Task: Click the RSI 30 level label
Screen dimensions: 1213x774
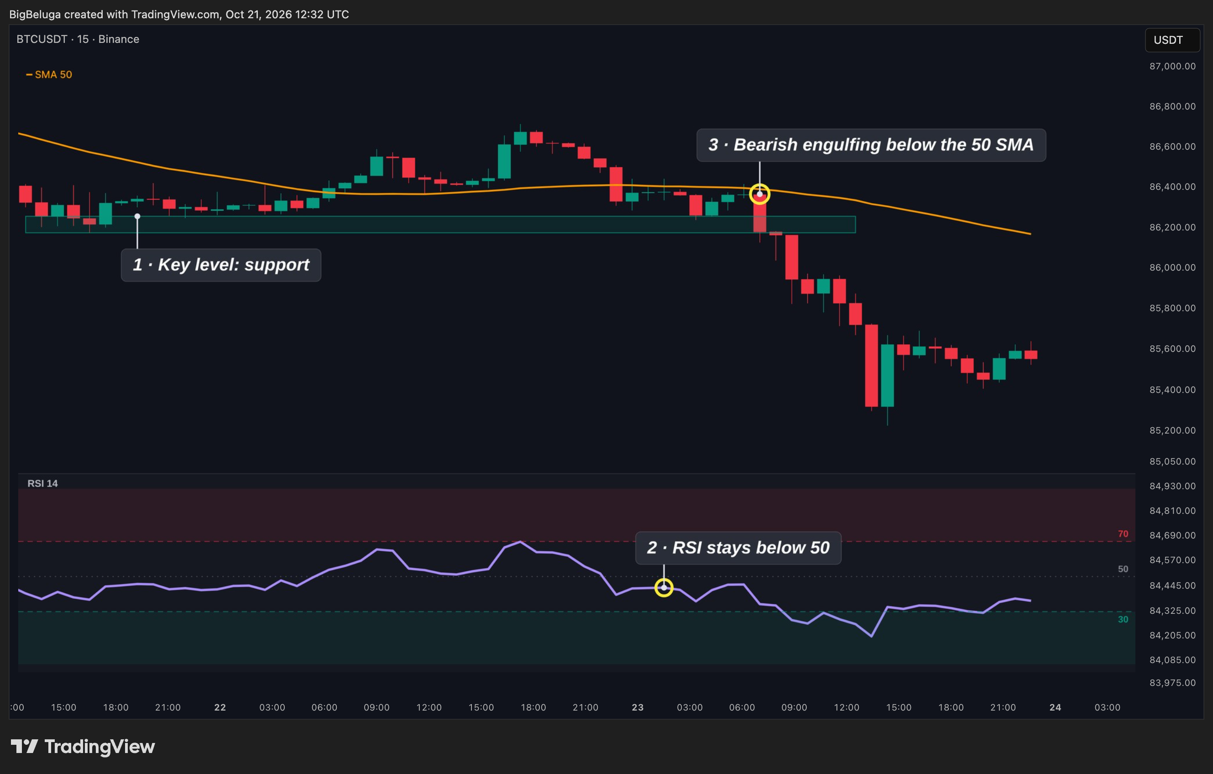Action: coord(1123,619)
